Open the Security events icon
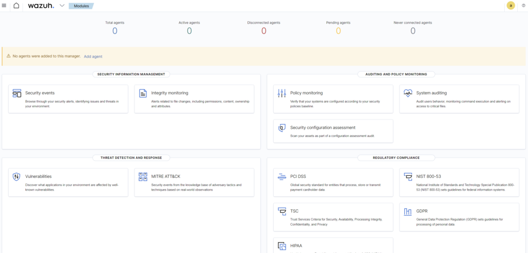This screenshot has width=528, height=253. [x=16, y=93]
